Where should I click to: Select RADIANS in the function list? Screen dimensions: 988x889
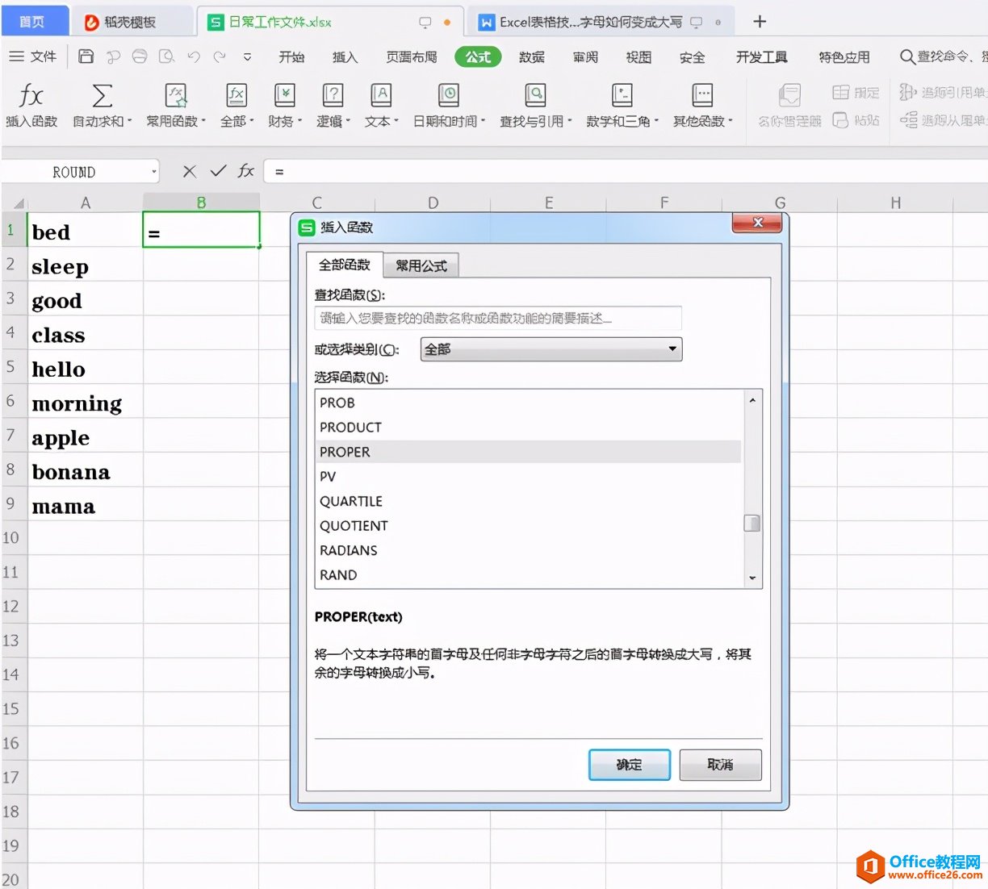(529, 550)
